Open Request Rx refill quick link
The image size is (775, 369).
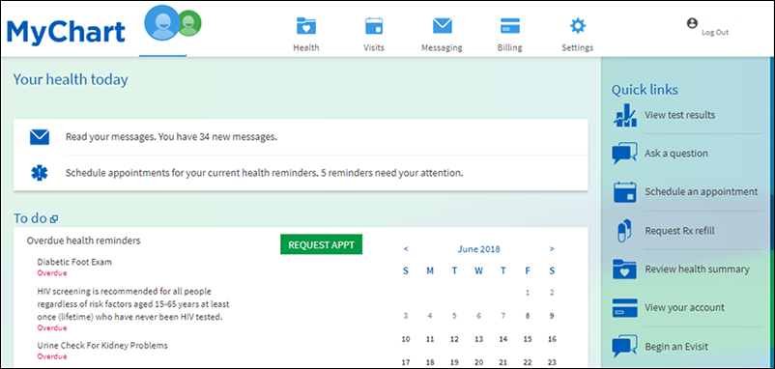(679, 231)
